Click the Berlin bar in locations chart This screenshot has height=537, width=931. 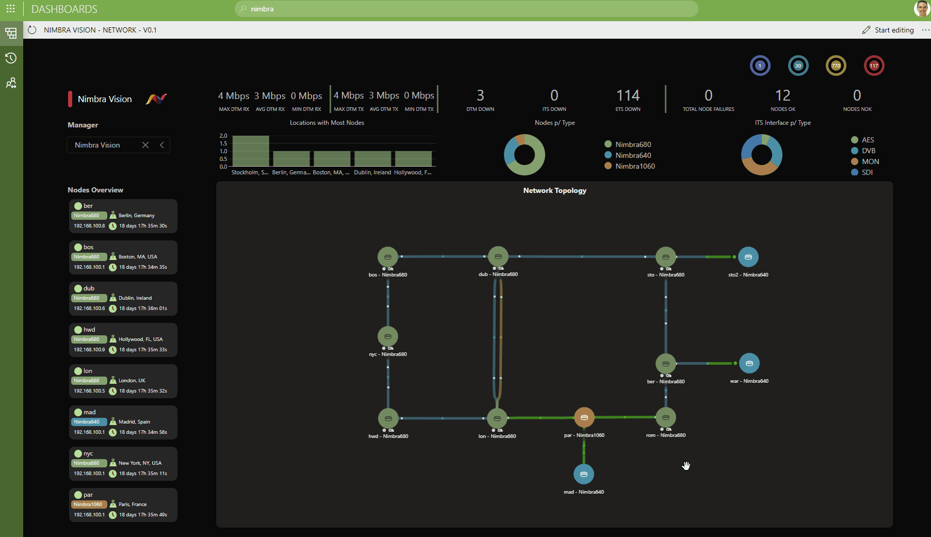pos(291,159)
